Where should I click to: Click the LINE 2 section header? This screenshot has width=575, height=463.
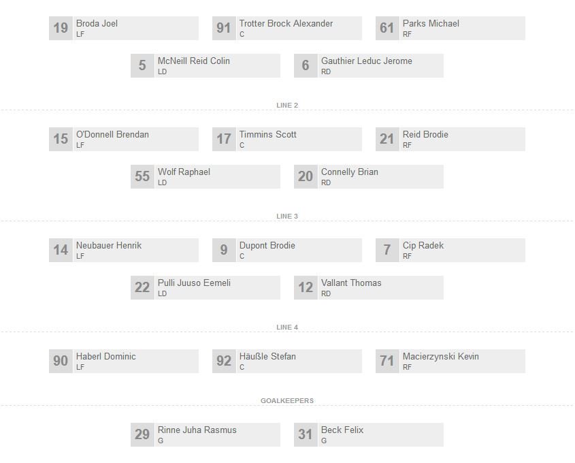(287, 106)
